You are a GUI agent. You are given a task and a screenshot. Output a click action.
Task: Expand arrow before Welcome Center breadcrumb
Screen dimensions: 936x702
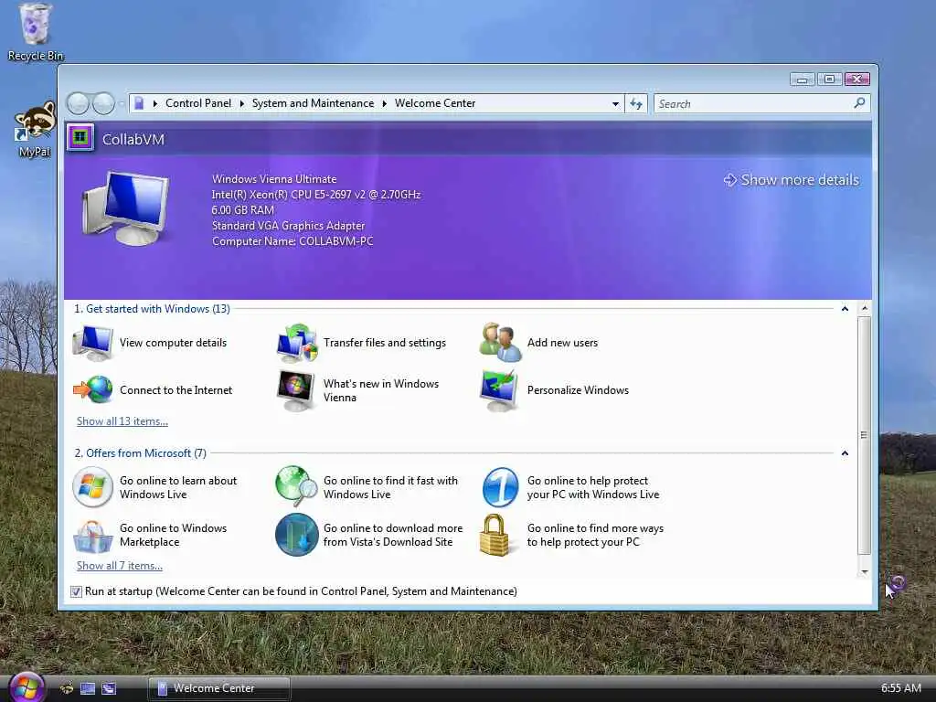click(x=385, y=104)
